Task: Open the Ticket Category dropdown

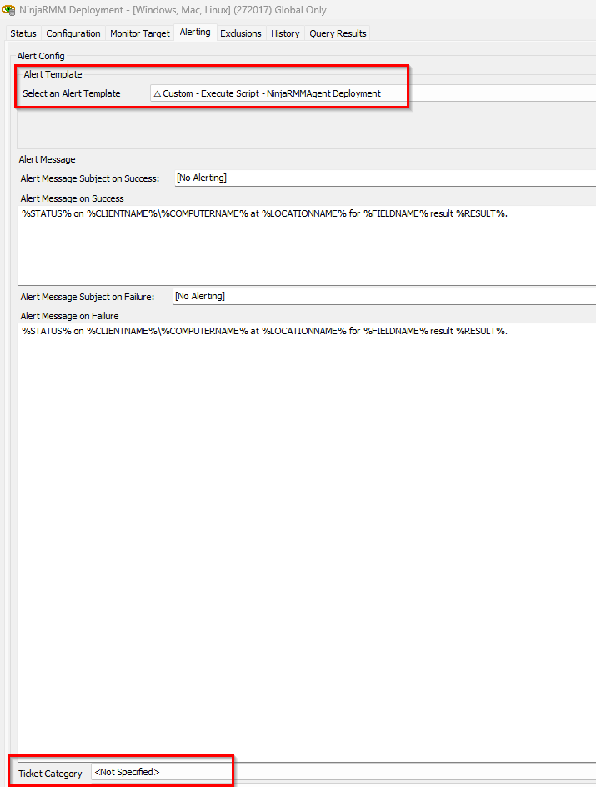Action: coord(343,773)
